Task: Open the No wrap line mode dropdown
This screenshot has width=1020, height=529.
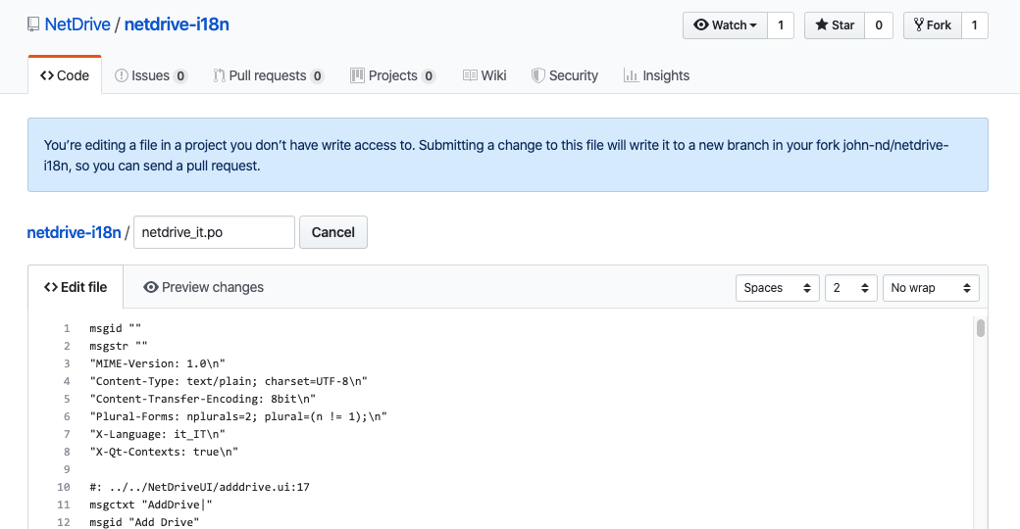Action: click(x=931, y=288)
